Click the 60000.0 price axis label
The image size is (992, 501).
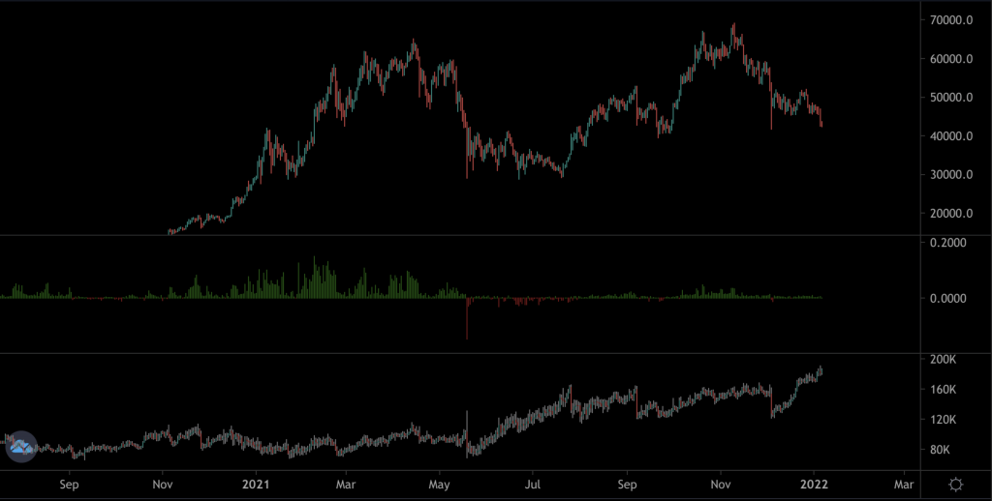coord(951,59)
